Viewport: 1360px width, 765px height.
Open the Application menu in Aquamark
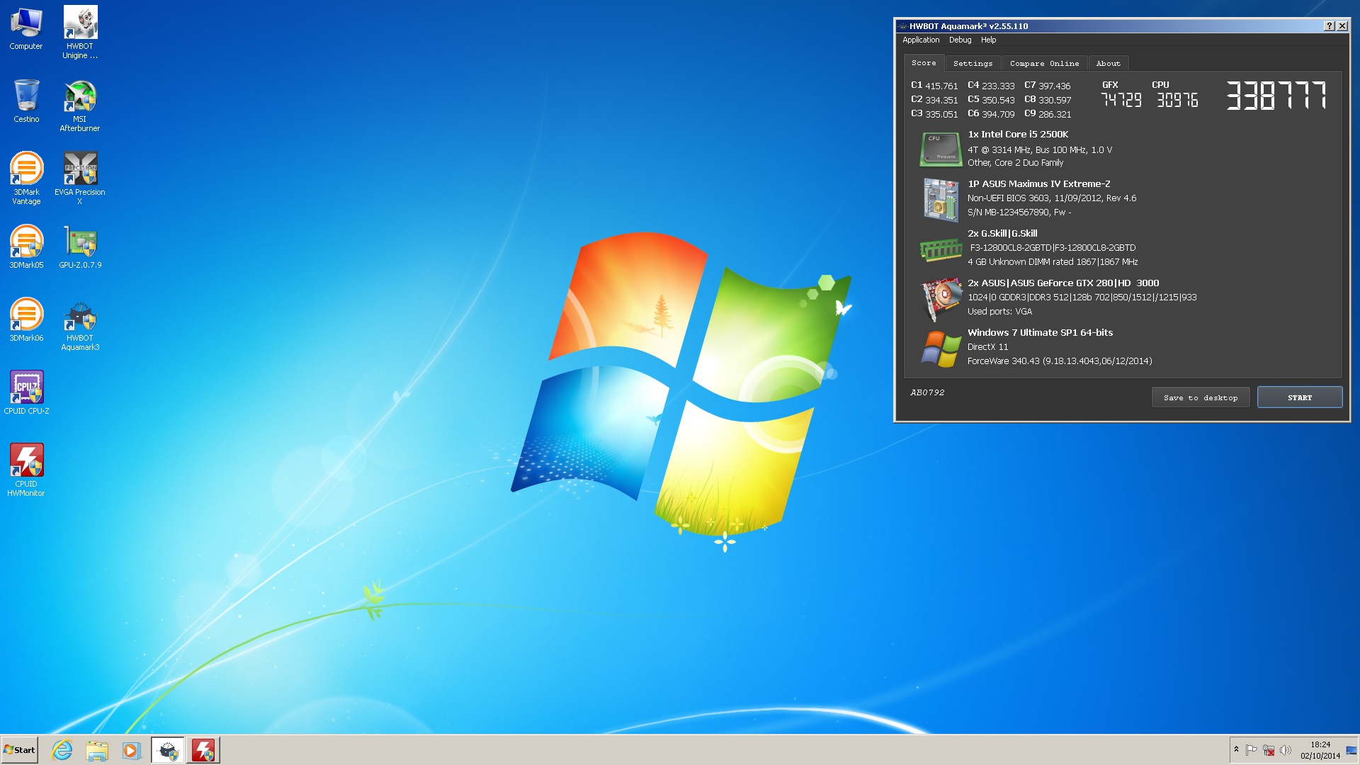(x=921, y=40)
